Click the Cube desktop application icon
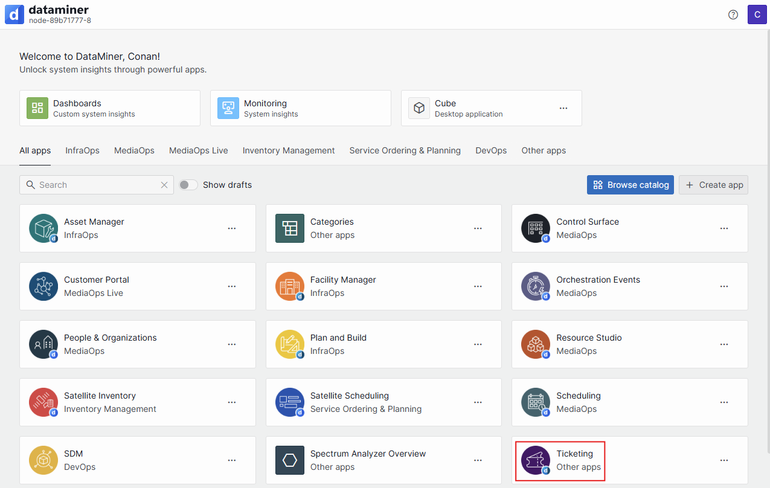770x488 pixels. click(x=419, y=108)
